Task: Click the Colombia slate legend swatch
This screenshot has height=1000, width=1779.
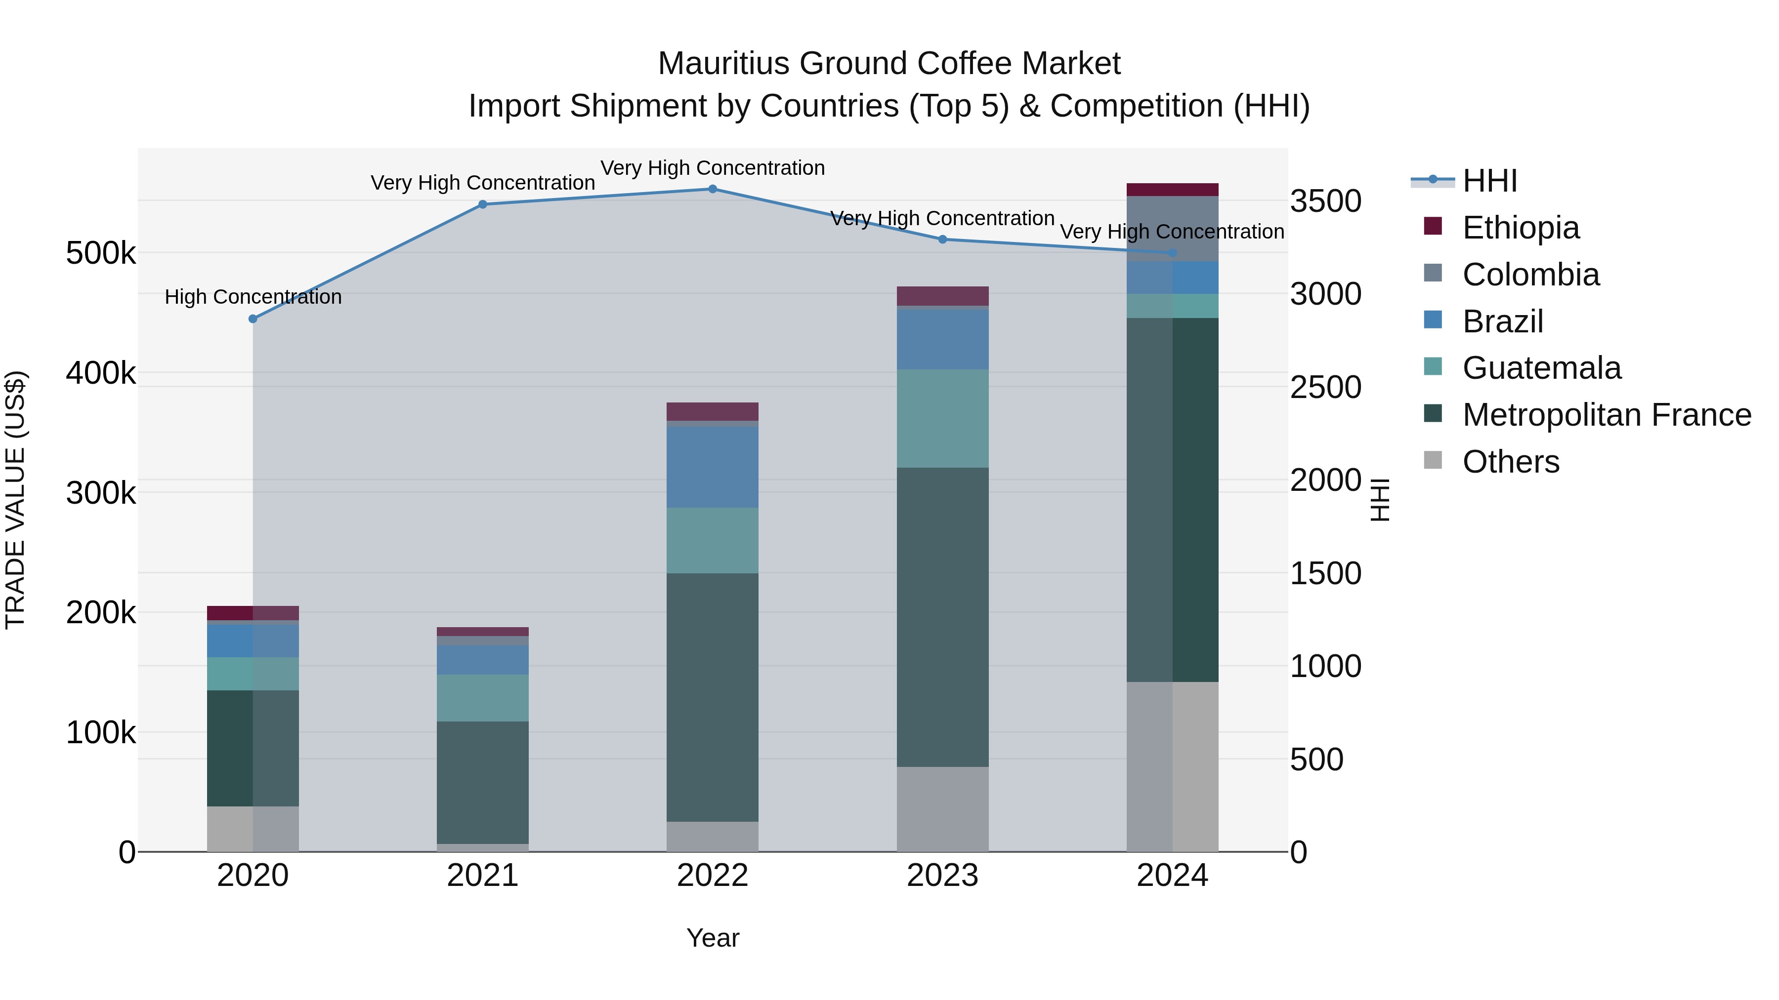Action: tap(1433, 273)
